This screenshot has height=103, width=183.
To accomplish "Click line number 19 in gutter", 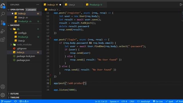I will pos(48,39).
